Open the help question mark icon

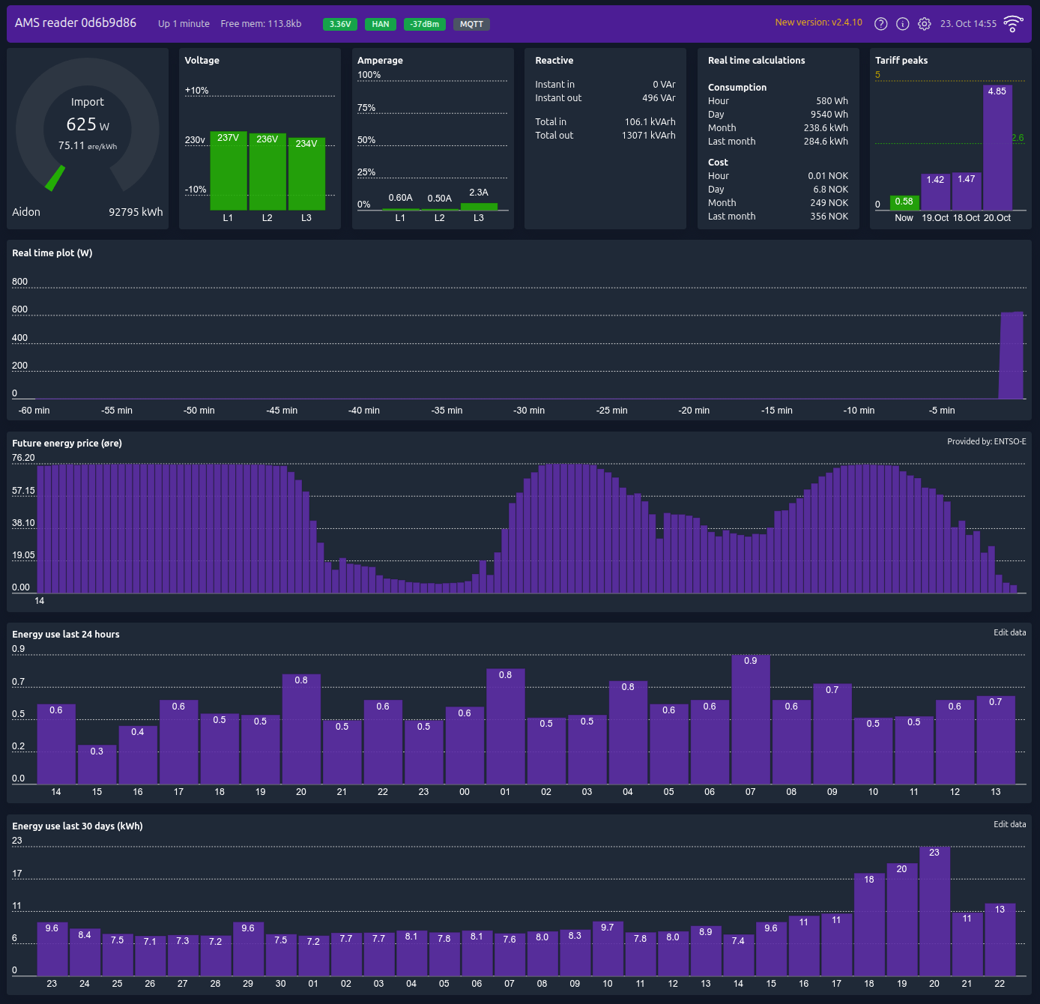click(881, 24)
